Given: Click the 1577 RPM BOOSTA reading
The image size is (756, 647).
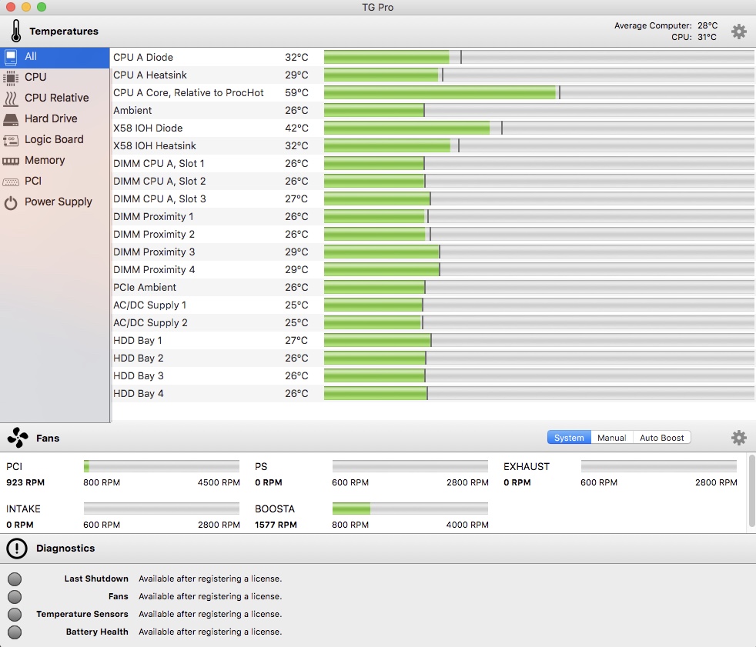Looking at the screenshot, I should (x=276, y=525).
